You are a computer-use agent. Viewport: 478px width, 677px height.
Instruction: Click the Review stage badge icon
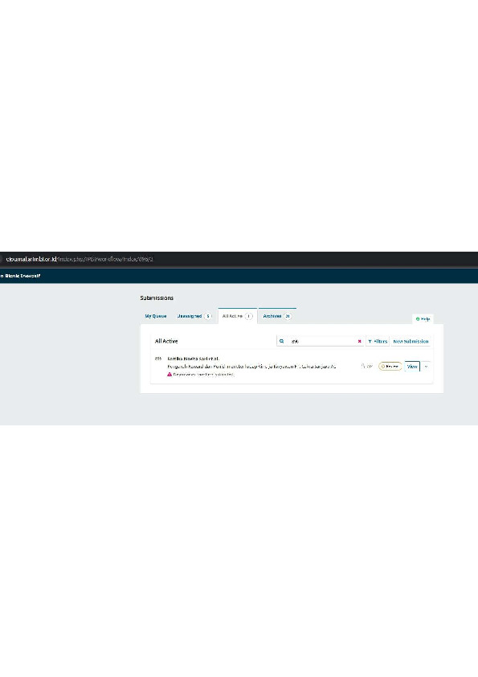pyautogui.click(x=382, y=366)
